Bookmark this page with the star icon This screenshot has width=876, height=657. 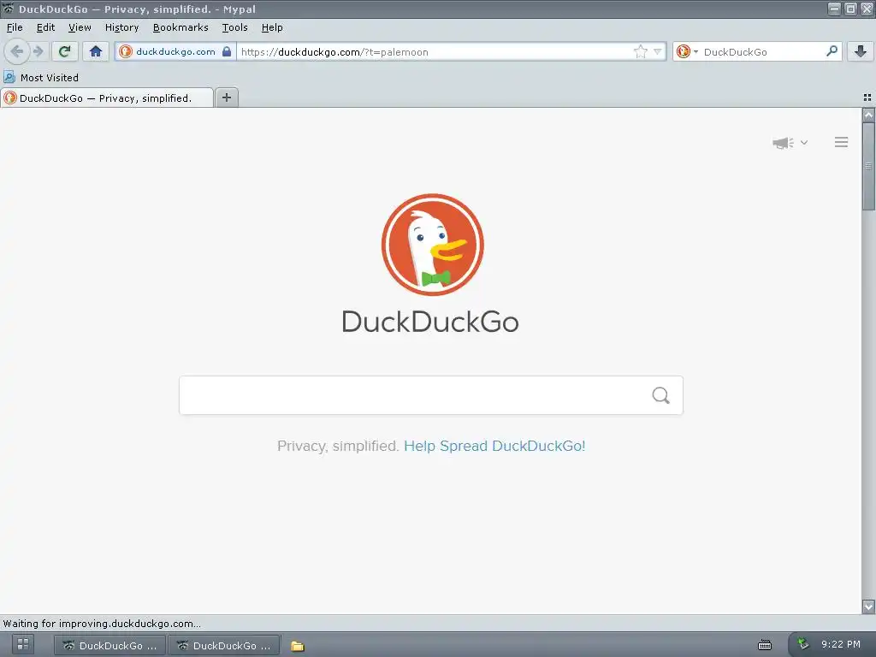point(640,52)
